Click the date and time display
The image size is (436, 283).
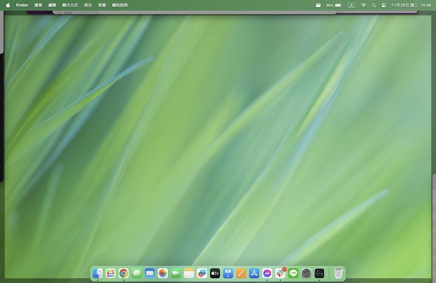tap(411, 5)
